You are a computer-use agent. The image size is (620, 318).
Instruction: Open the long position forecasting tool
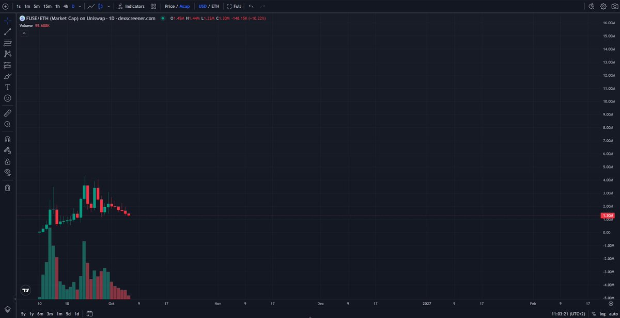7,65
